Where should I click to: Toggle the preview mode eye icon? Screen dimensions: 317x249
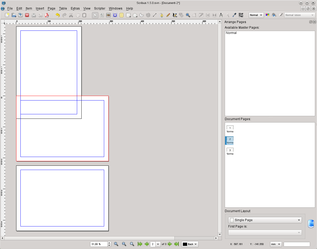click(274, 15)
